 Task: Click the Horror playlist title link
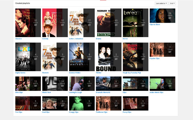(125, 39)
